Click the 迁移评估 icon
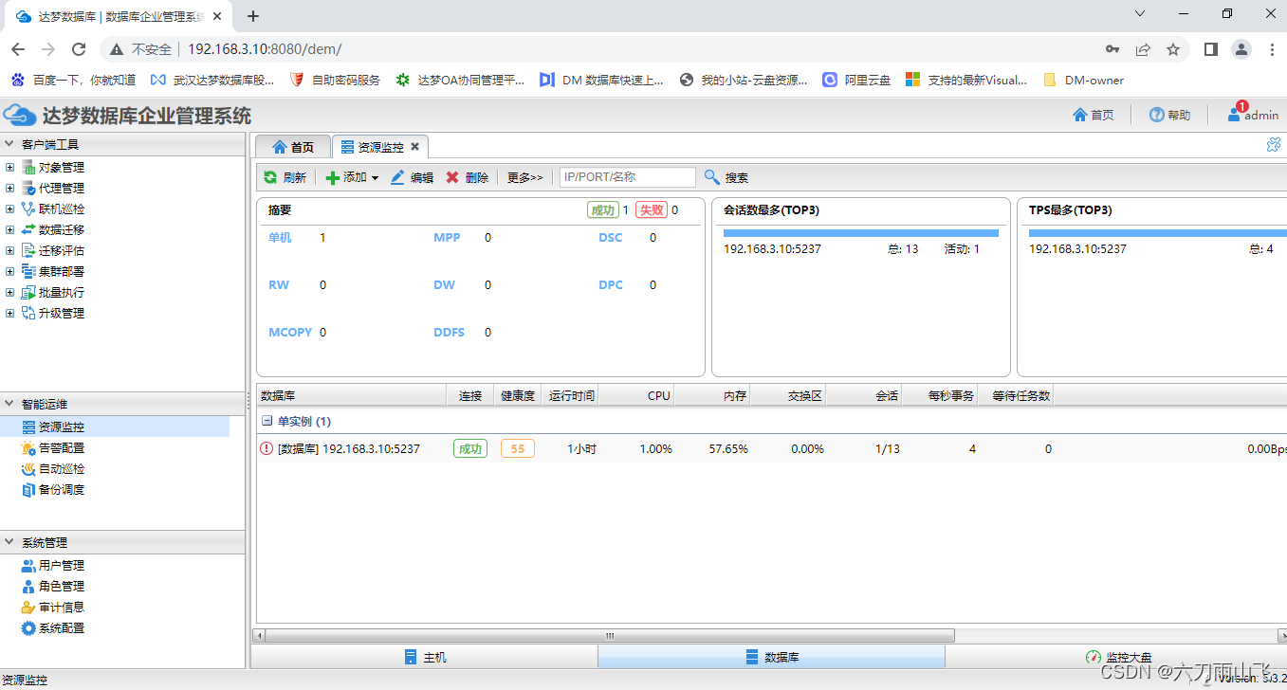Screen dimensions: 1287x690 click(x=28, y=250)
